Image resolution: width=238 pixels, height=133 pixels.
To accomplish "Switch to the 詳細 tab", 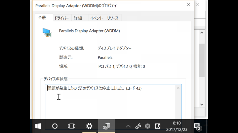I will click(x=78, y=18).
